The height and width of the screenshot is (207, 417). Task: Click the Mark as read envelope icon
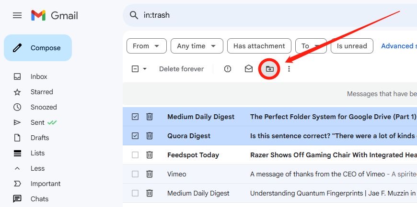click(x=248, y=69)
